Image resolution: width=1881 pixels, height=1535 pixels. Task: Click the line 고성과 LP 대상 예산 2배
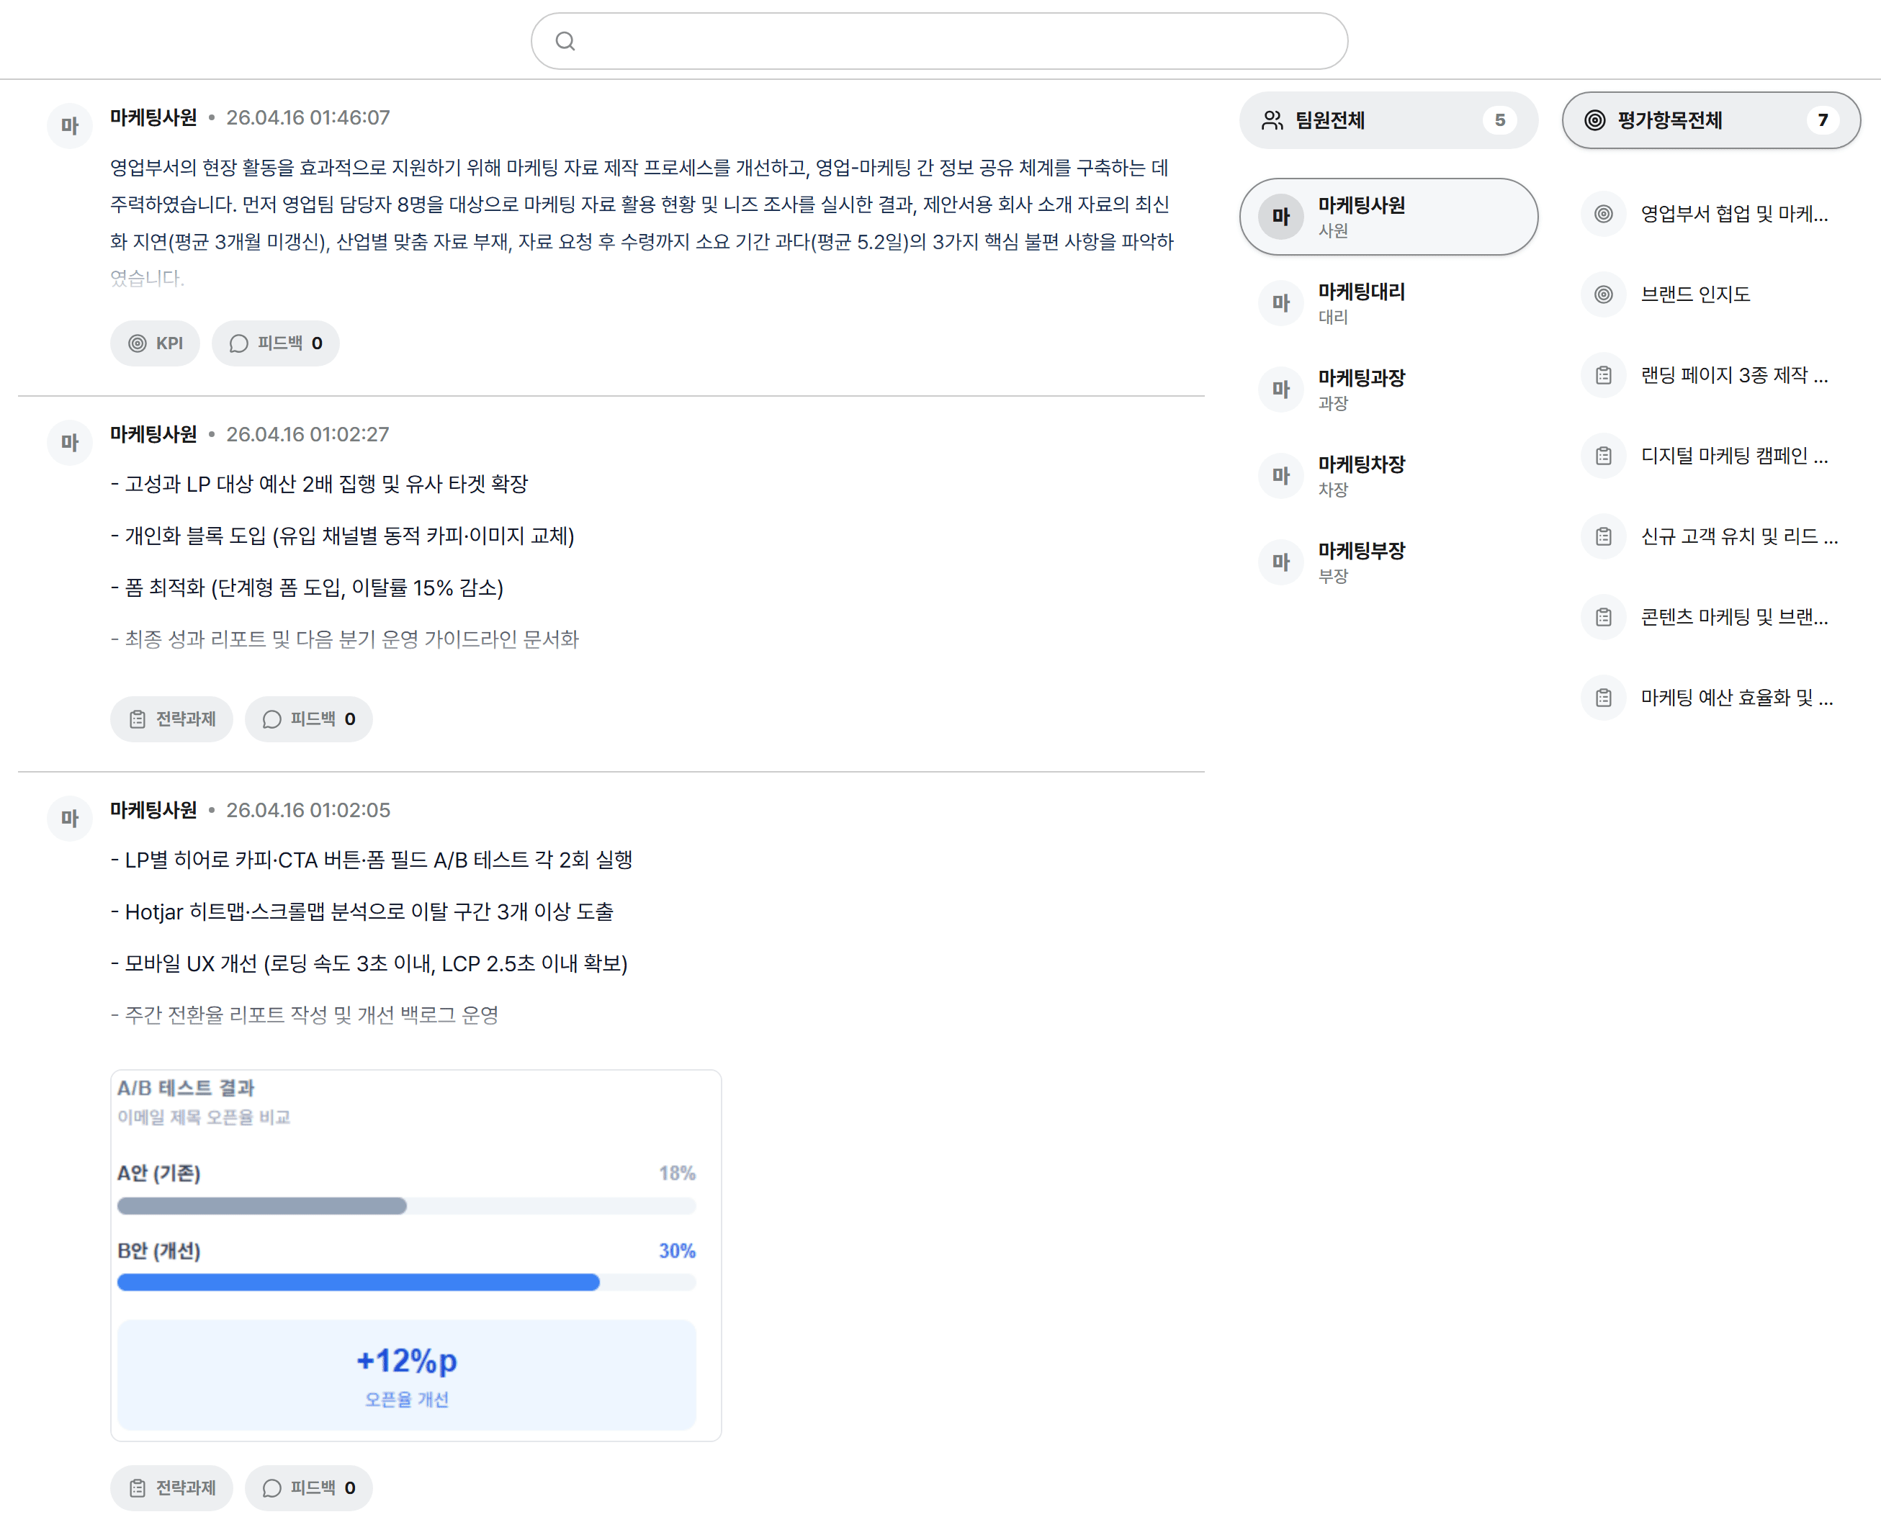tap(319, 484)
